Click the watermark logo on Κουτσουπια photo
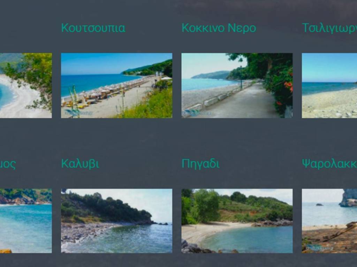This screenshot has width=357, height=267. pyautogui.click(x=78, y=112)
